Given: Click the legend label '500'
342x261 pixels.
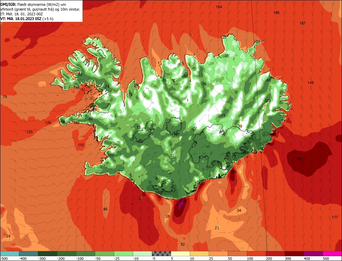Looking at the screenshot, I should tap(326, 259).
